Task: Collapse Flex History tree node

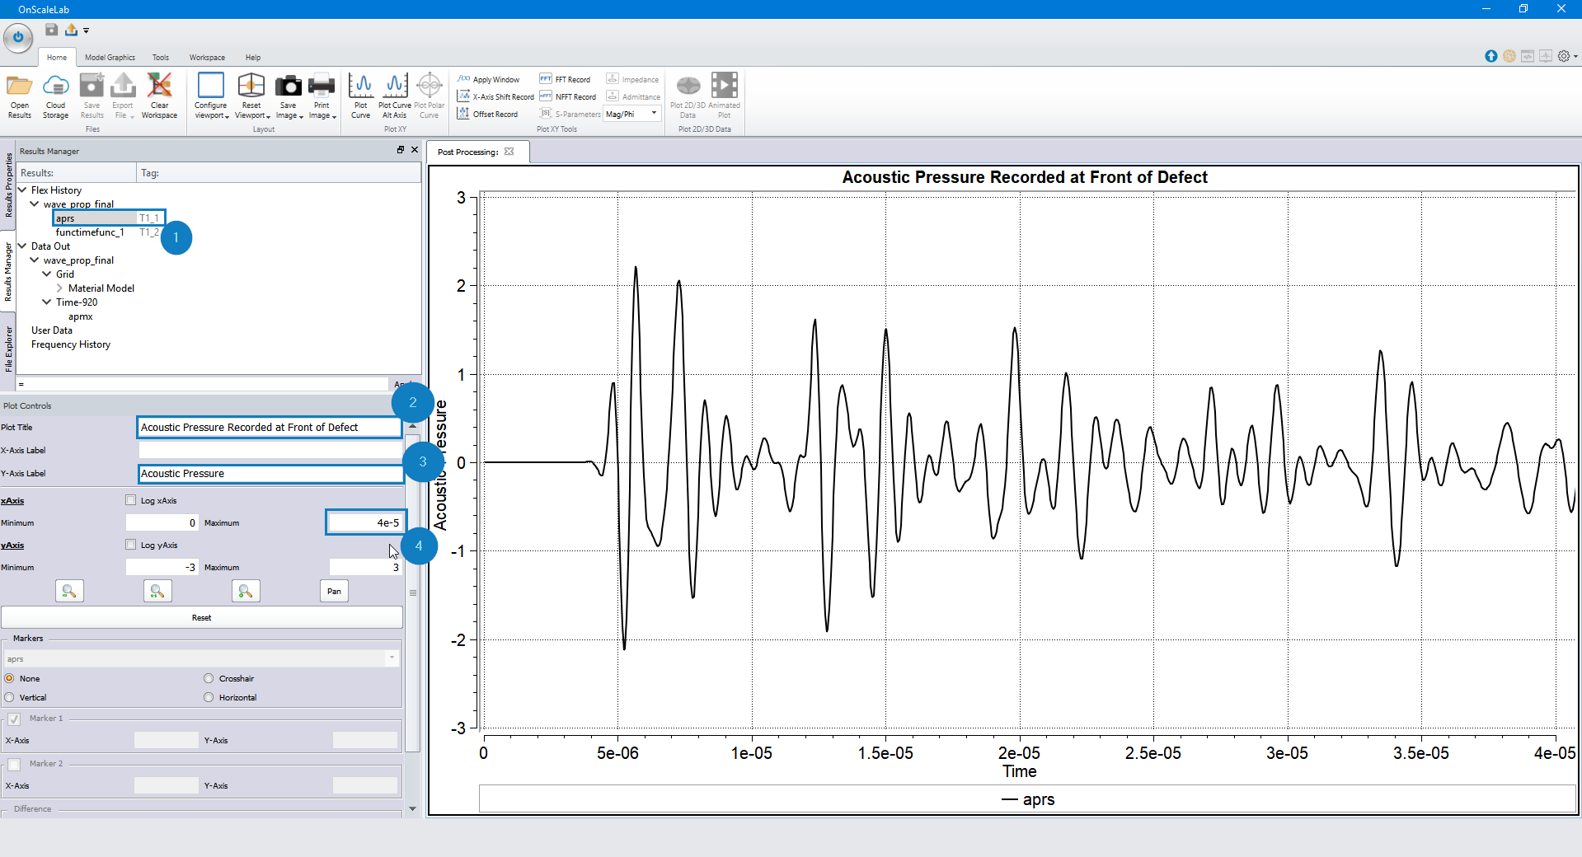Action: (22, 190)
